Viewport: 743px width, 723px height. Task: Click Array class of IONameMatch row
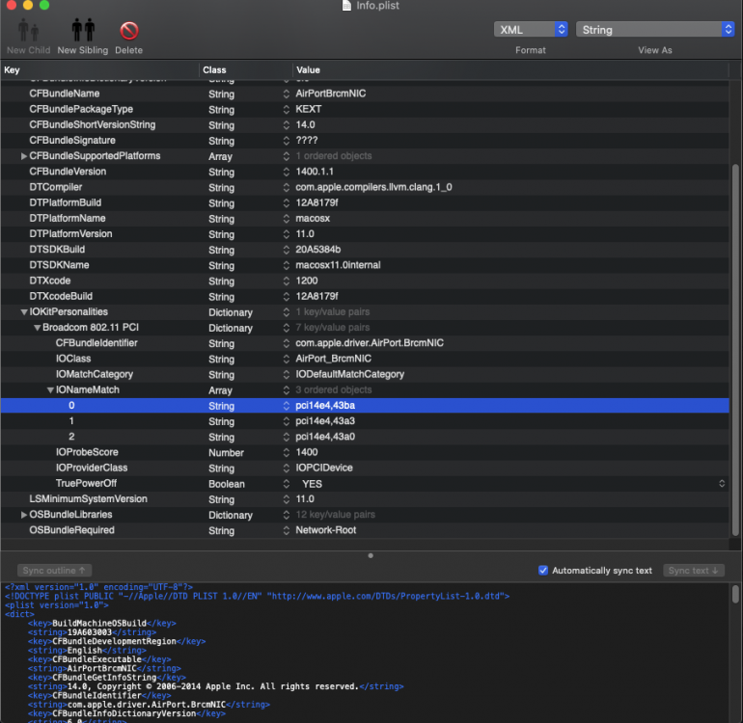pos(220,390)
